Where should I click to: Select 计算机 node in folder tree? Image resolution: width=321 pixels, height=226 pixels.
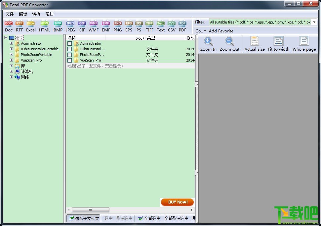point(27,71)
